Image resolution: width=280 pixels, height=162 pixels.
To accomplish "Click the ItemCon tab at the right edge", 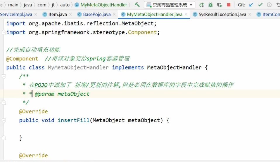I will (268, 14).
